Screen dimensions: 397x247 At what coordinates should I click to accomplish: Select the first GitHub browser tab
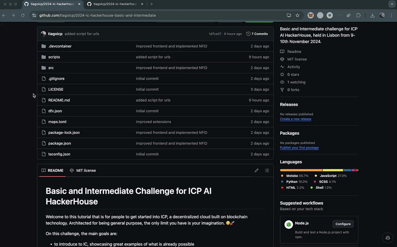53,4
